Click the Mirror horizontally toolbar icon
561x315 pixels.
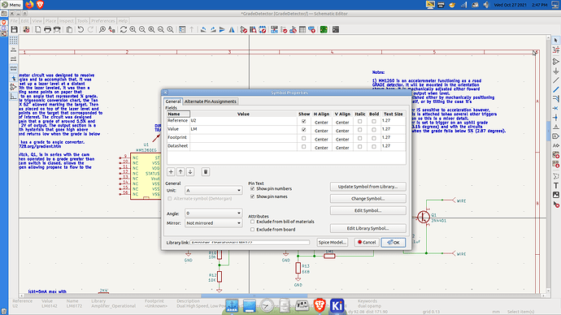[x=232, y=30]
